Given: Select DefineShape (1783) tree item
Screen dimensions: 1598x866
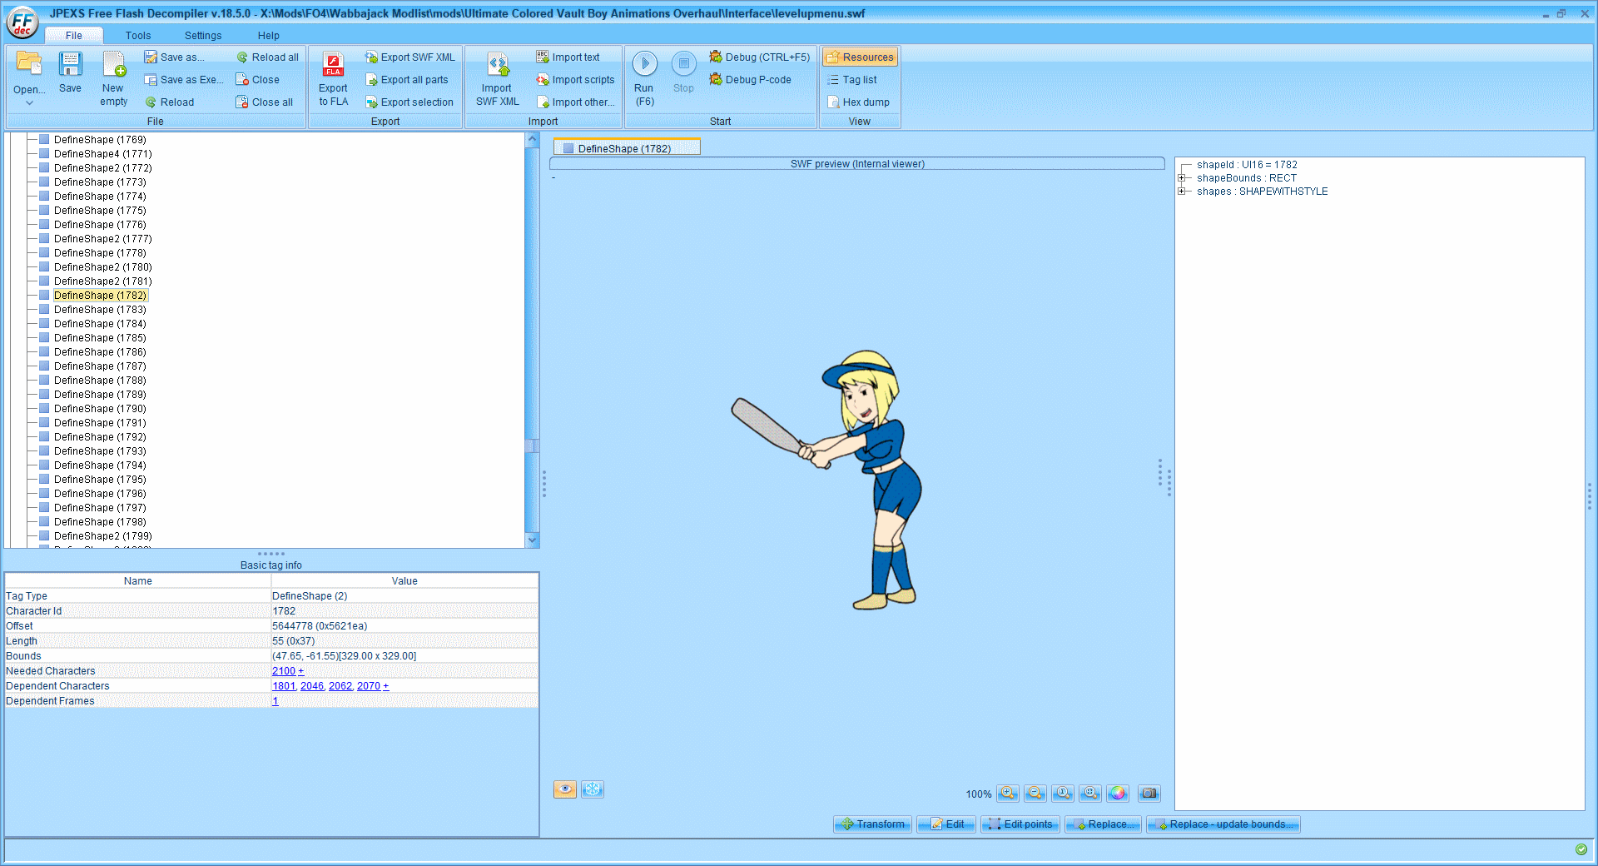Looking at the screenshot, I should (100, 310).
